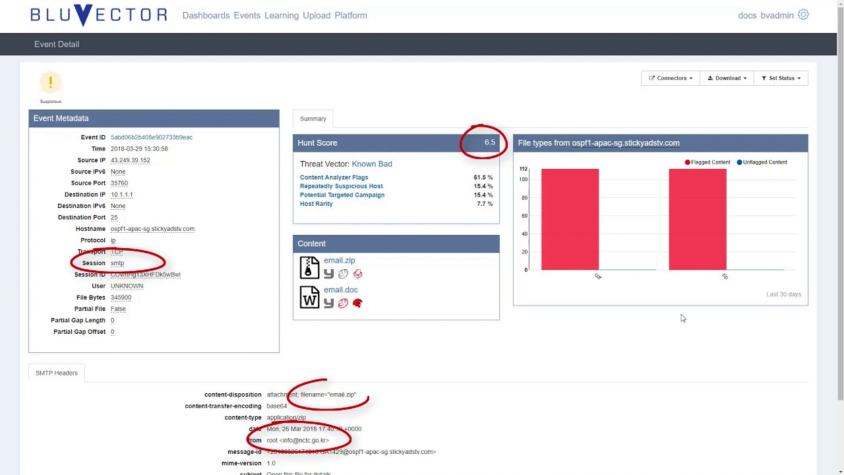Click the 7.7 % Host Rarity percentage
844x475 pixels.
coord(485,204)
